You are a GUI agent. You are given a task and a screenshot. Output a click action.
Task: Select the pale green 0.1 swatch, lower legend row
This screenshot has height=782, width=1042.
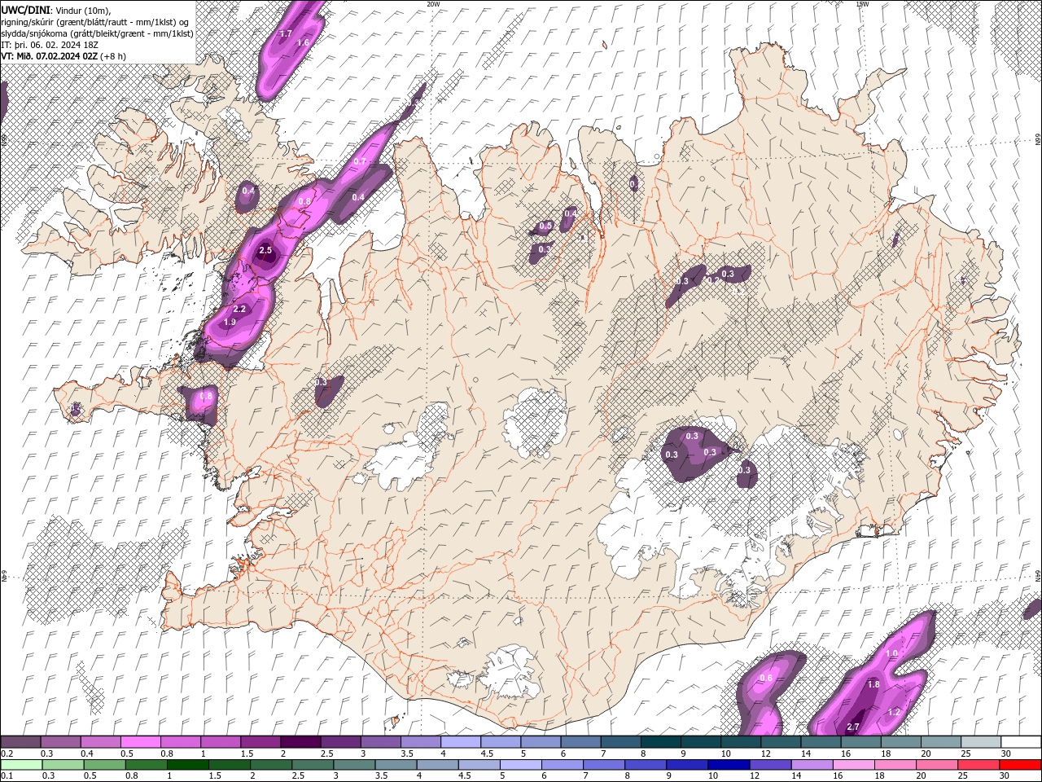(x=21, y=765)
